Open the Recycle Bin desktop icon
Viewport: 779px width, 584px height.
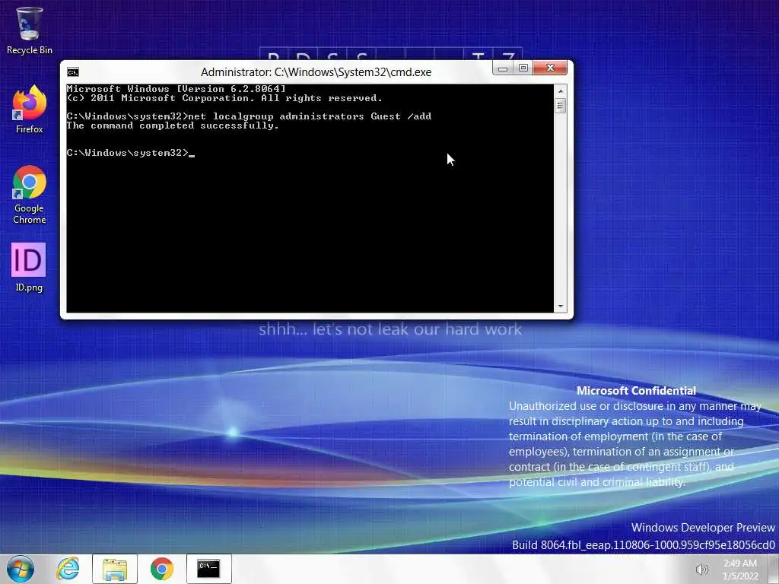[x=30, y=30]
